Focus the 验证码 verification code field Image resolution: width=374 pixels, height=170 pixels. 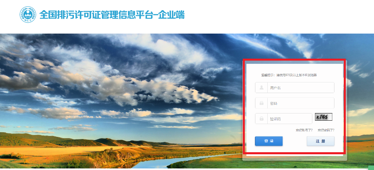click(x=283, y=119)
